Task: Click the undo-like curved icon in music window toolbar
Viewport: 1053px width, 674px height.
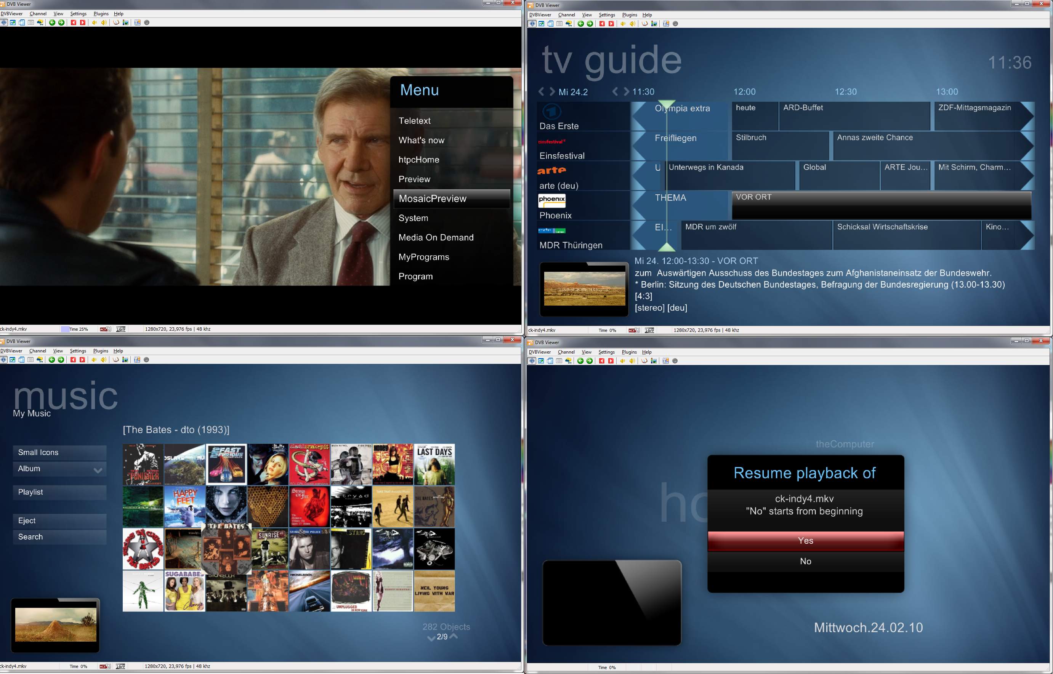Action: point(116,360)
